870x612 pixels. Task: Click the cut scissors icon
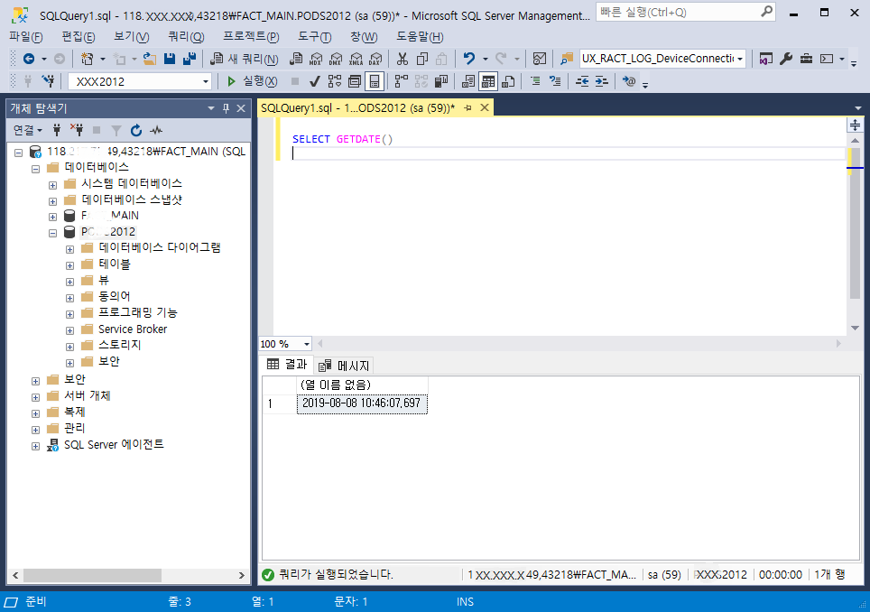[x=403, y=59]
